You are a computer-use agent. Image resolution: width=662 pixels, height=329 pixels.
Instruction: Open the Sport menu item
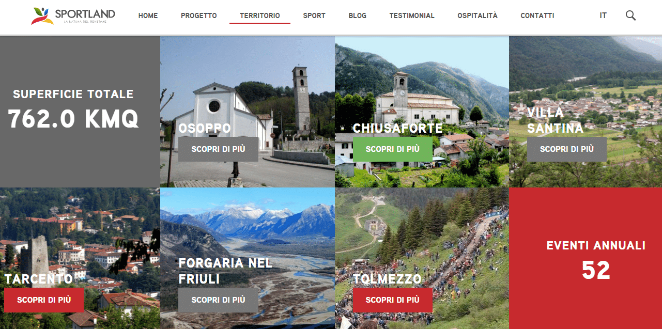314,15
